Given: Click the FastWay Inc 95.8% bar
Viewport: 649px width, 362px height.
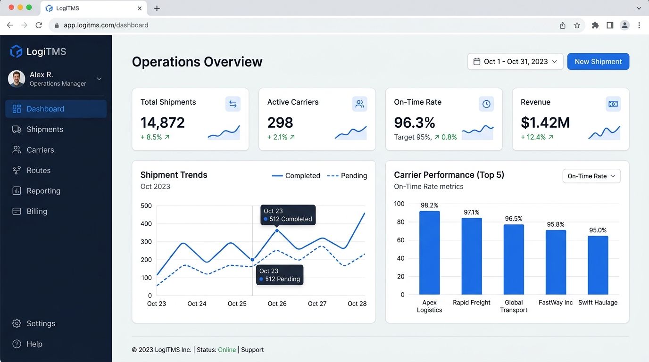Looking at the screenshot, I should 556,263.
